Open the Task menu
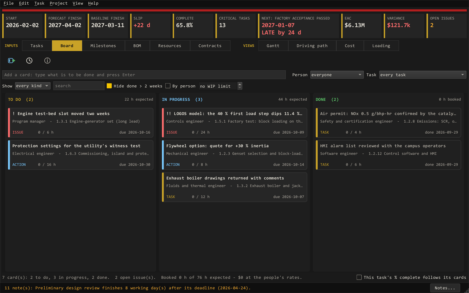This screenshot has width=469, height=293. (x=39, y=3)
